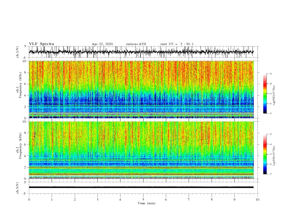The height and width of the screenshot is (224, 290).
Task: Click the "station=ATH" header label
Action: pyautogui.click(x=136, y=44)
